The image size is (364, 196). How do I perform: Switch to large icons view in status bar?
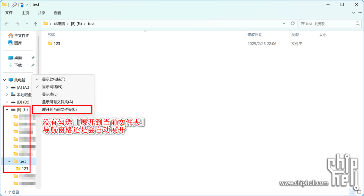(359, 192)
